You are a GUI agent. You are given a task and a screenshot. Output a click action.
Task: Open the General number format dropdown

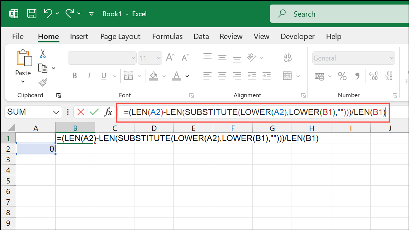coord(392,58)
